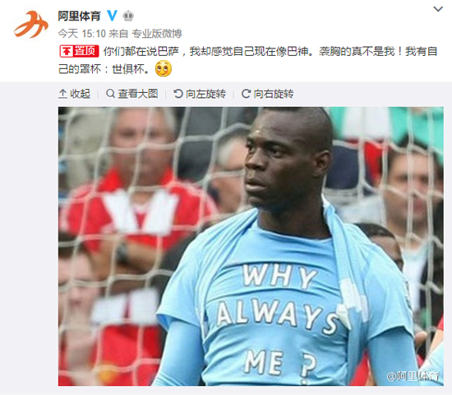
Task: Click the clockwise rotate arrow icon
Action: click(246, 94)
